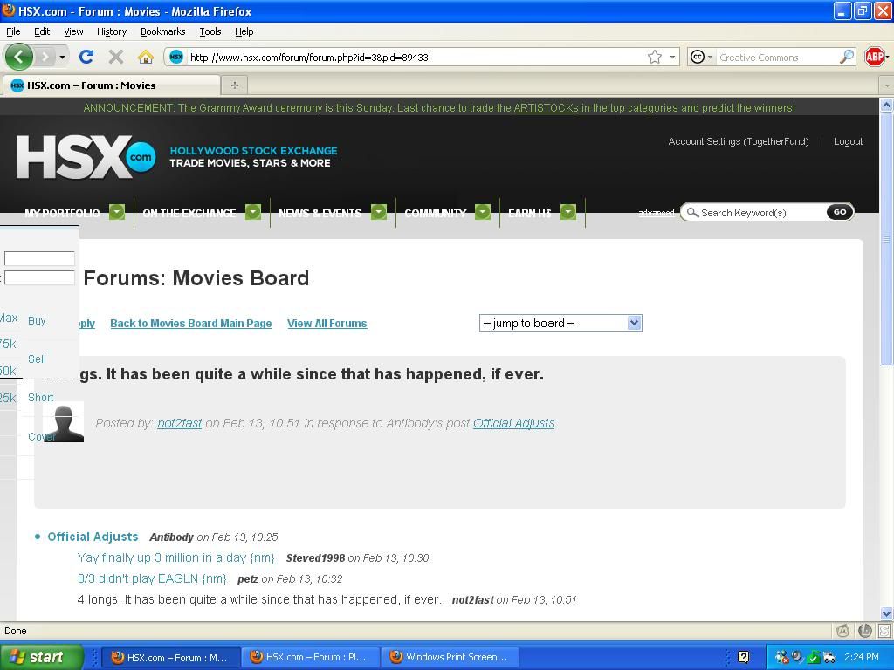894x670 pixels.
Task: Expand the Earn H$ dropdown arrow
Action: point(568,212)
